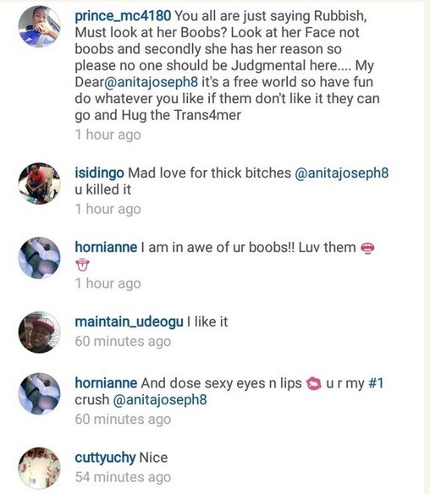
Task: Click hornianne username in the sexy eyes comment
Action: pyautogui.click(x=106, y=383)
